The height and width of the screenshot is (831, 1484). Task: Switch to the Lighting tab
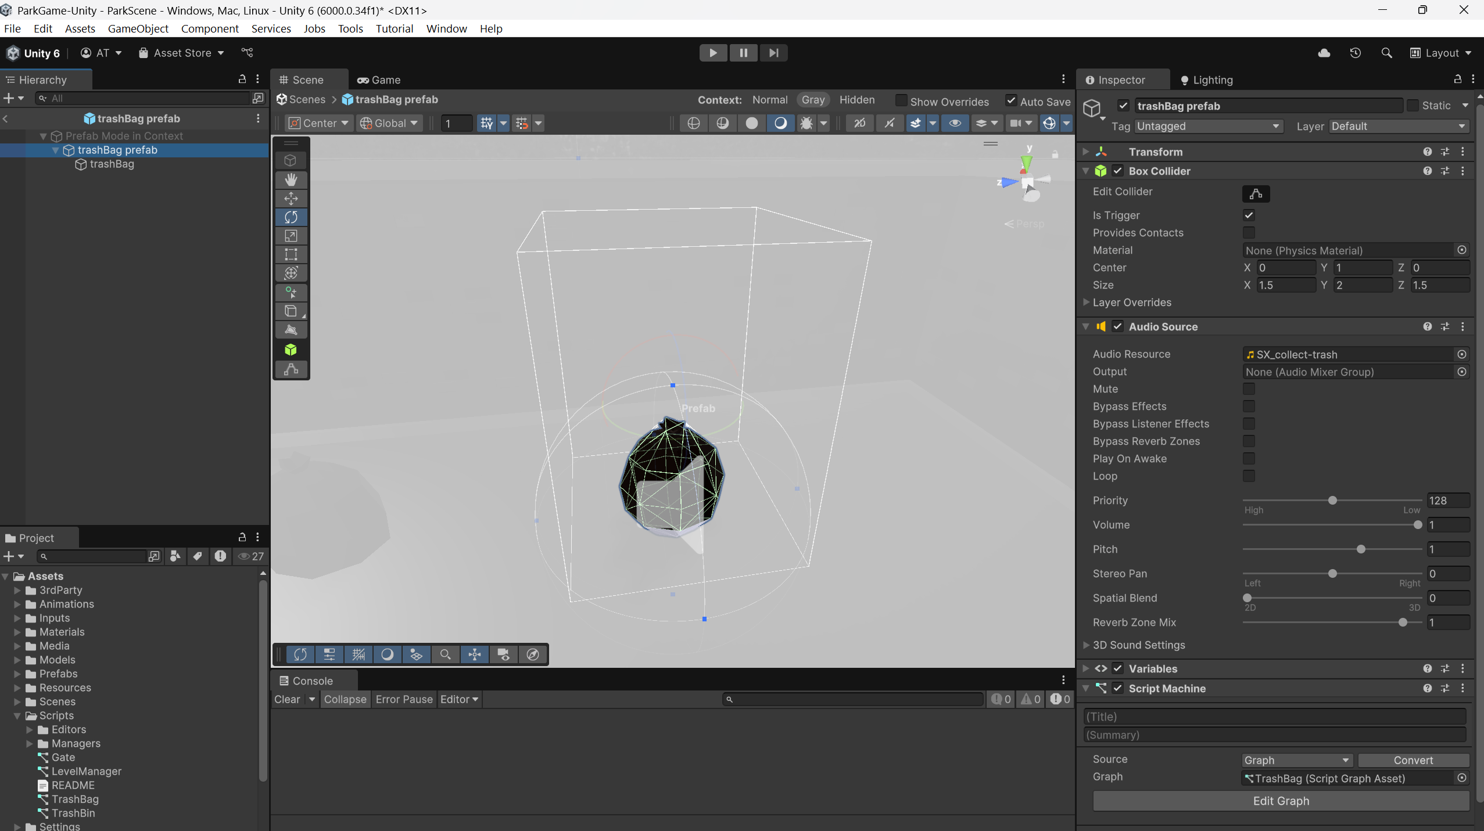[1206, 80]
